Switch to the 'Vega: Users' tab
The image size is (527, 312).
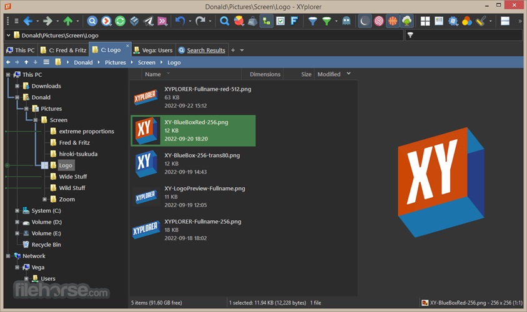152,50
